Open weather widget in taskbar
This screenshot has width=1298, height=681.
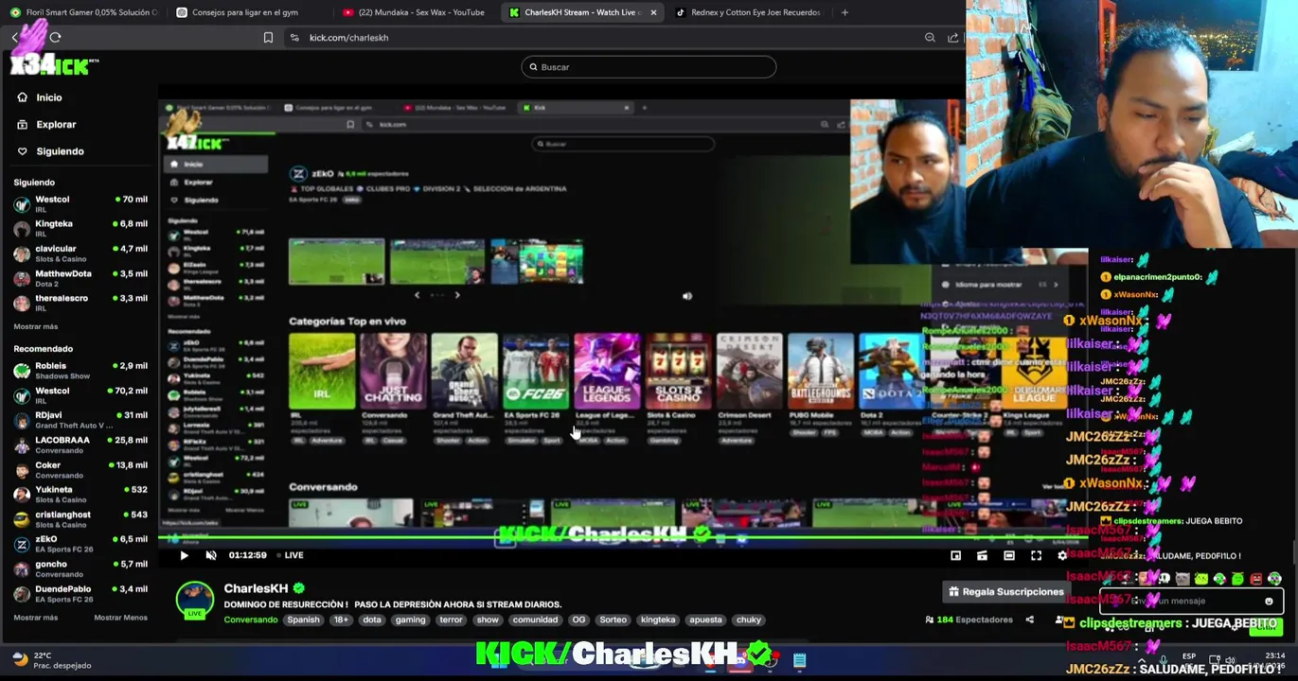[50, 660]
